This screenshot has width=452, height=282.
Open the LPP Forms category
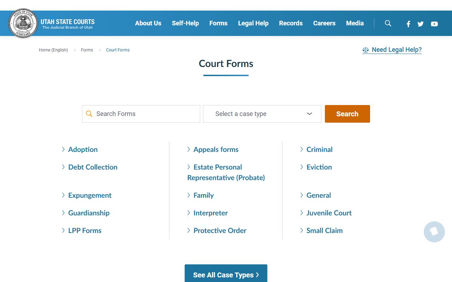tap(85, 231)
